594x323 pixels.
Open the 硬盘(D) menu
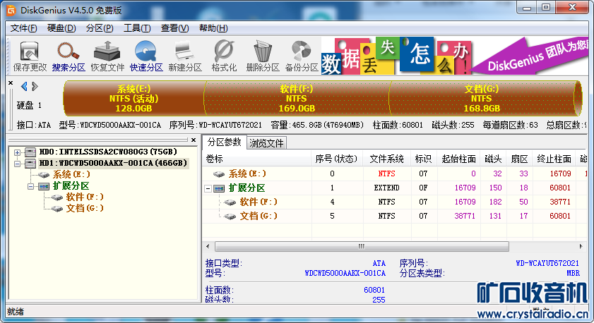pyautogui.click(x=61, y=28)
